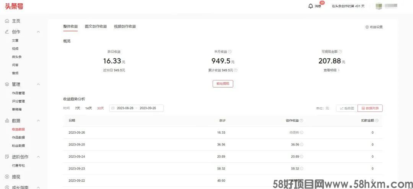Open 收益设置 link
This screenshot has width=413, height=189.
coord(376,27)
